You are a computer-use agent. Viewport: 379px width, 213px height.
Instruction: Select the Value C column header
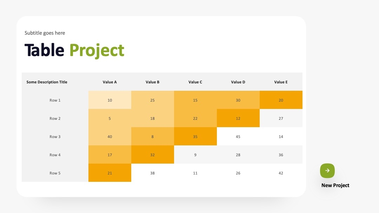tap(195, 82)
